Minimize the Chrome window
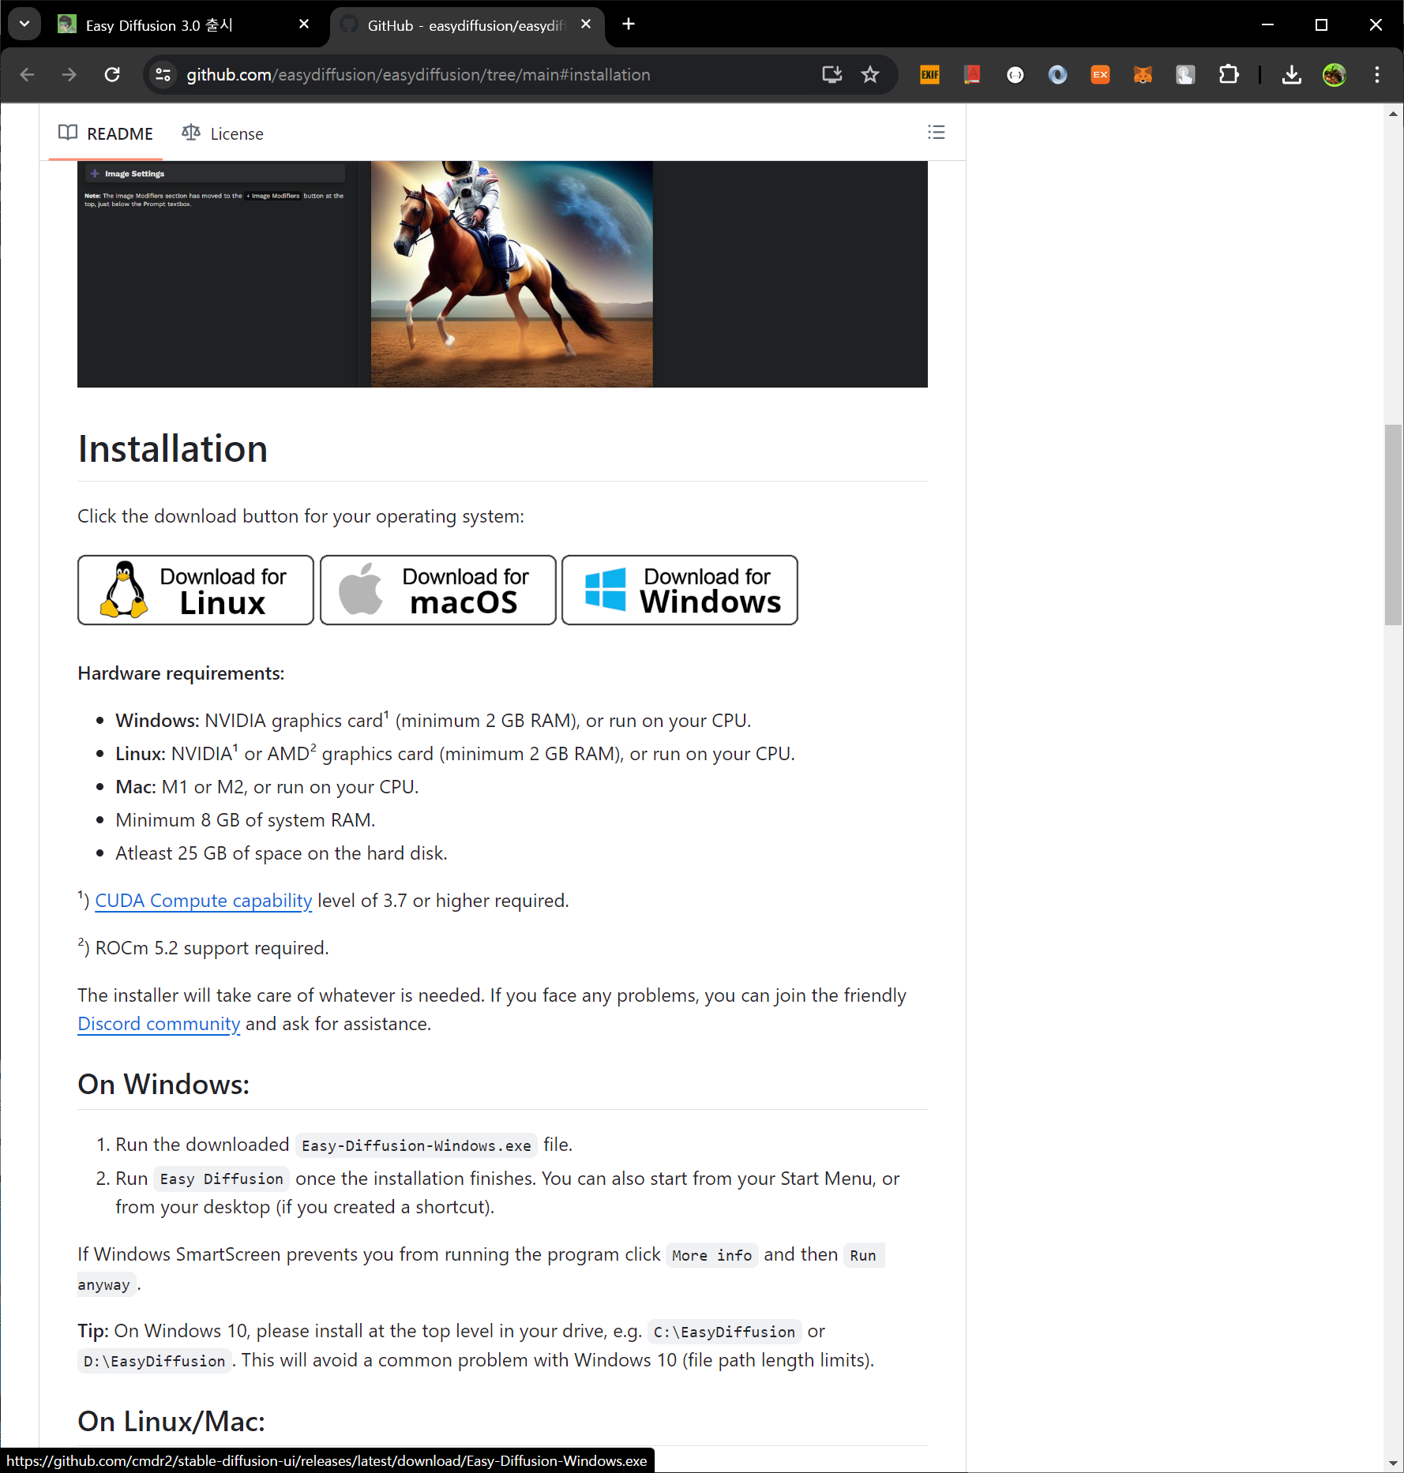The height and width of the screenshot is (1473, 1404). [x=1267, y=24]
